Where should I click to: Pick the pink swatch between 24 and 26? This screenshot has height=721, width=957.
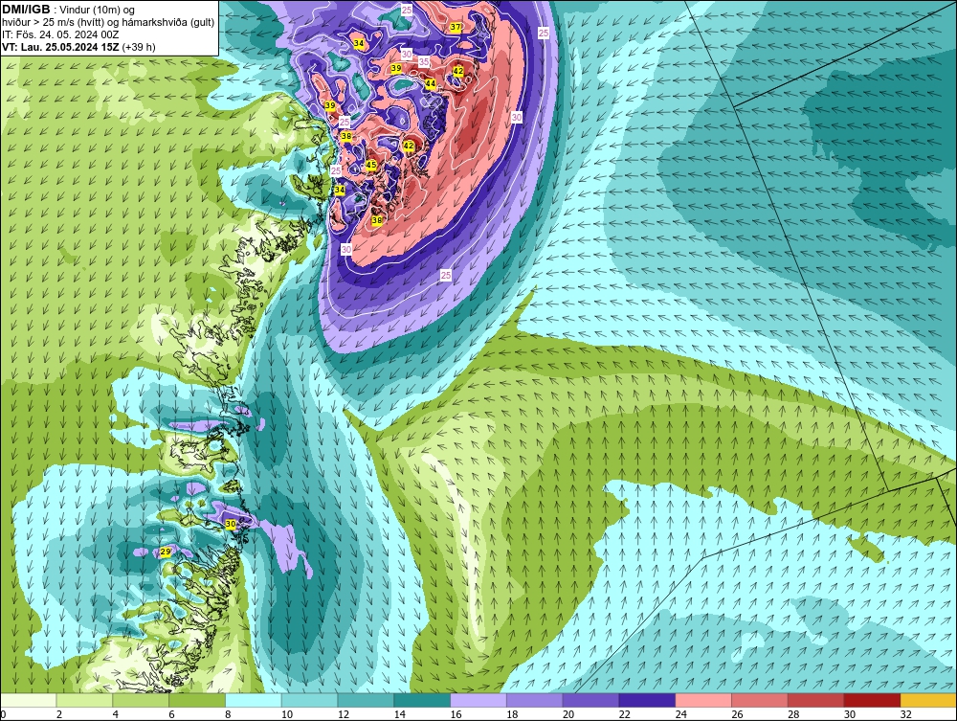(x=703, y=700)
